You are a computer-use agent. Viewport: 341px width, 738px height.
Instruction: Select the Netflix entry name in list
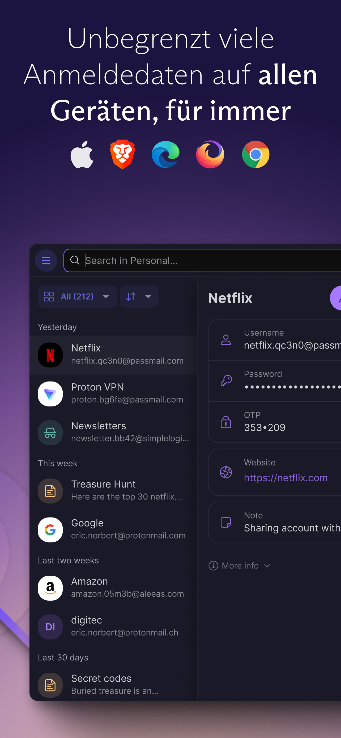click(86, 348)
